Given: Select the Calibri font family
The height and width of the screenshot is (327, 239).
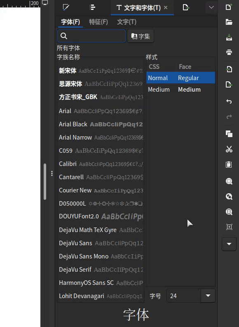Looking at the screenshot, I should pyautogui.click(x=101, y=164).
